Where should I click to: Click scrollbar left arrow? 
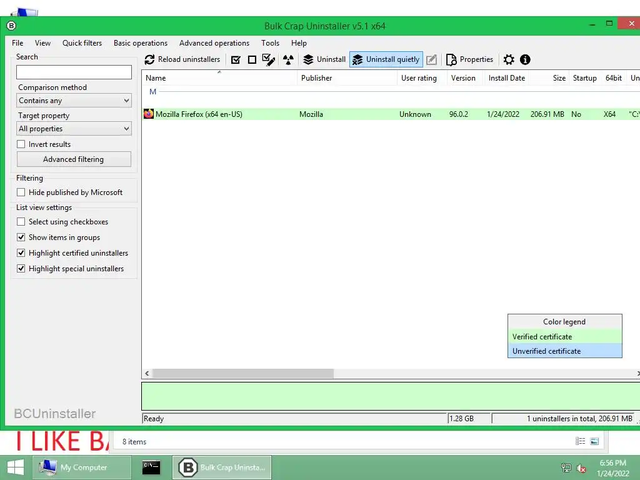pos(147,374)
